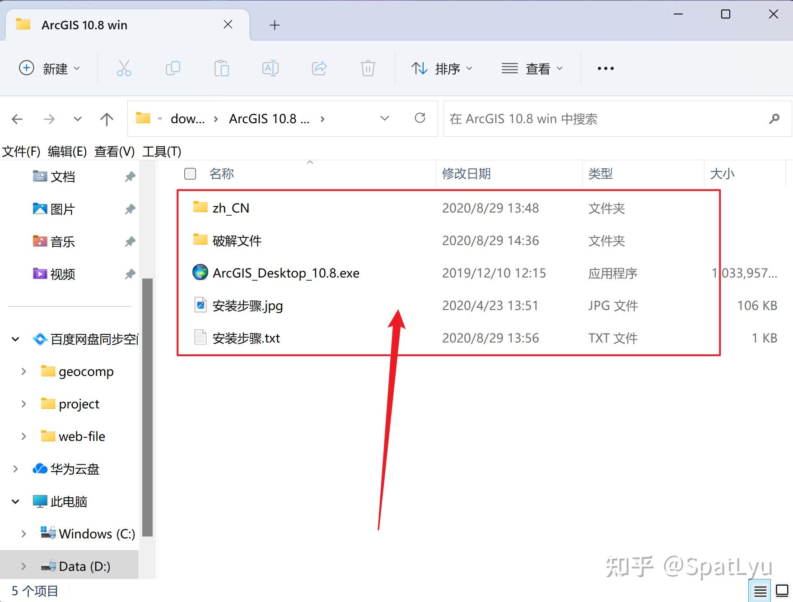This screenshot has width=793, height=602.
Task: Toggle the select-all checkbox in header
Action: tap(190, 174)
